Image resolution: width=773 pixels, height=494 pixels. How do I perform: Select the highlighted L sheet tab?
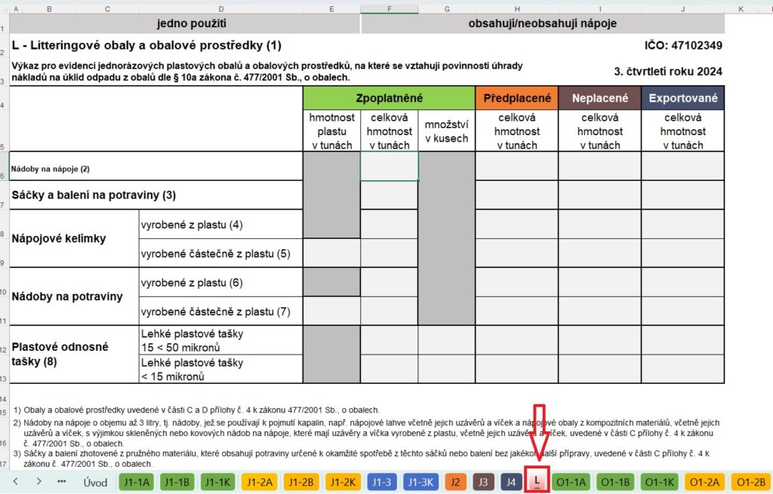537,480
